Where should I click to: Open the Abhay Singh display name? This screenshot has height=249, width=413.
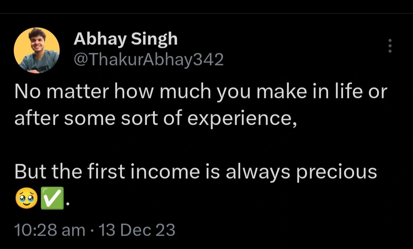click(125, 39)
